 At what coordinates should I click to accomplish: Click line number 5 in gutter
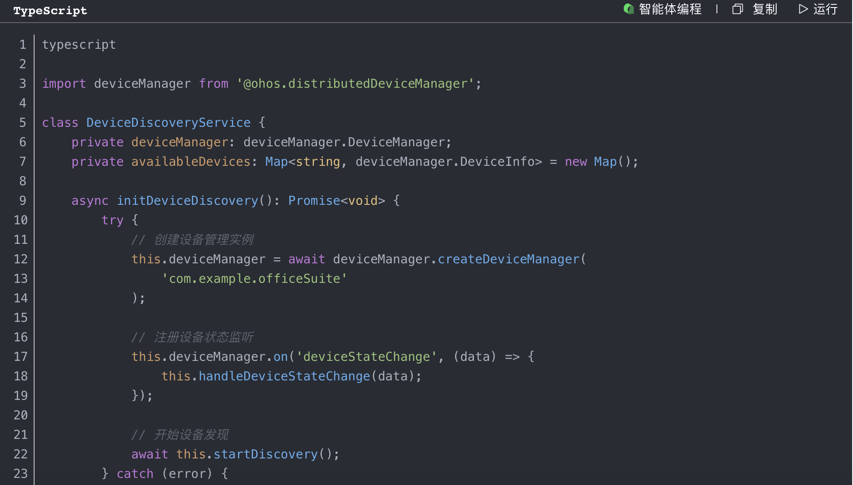[x=23, y=123]
